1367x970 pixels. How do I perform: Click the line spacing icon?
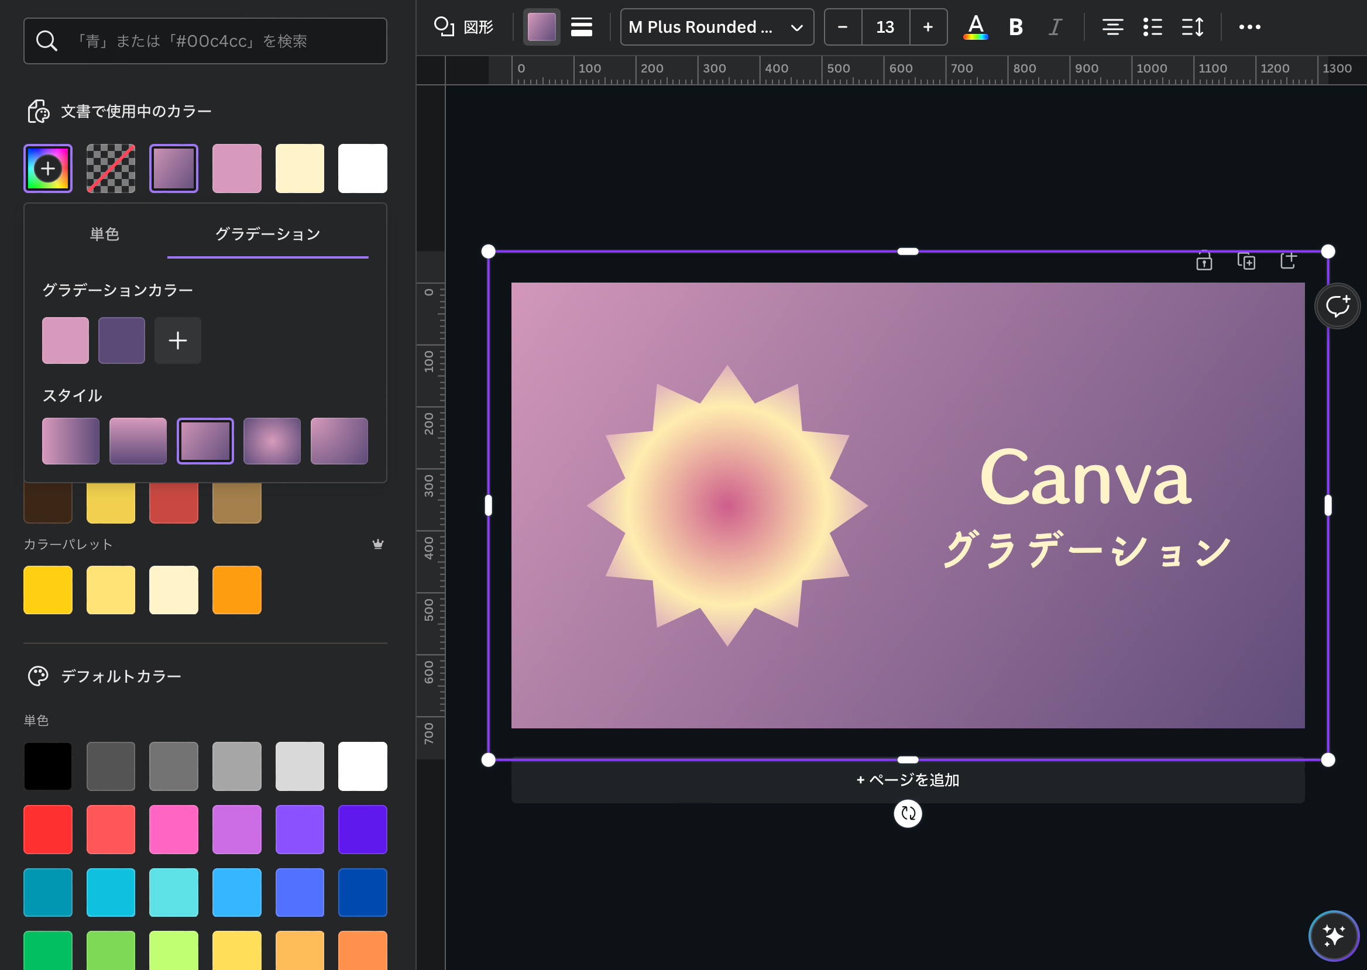[x=1193, y=27]
